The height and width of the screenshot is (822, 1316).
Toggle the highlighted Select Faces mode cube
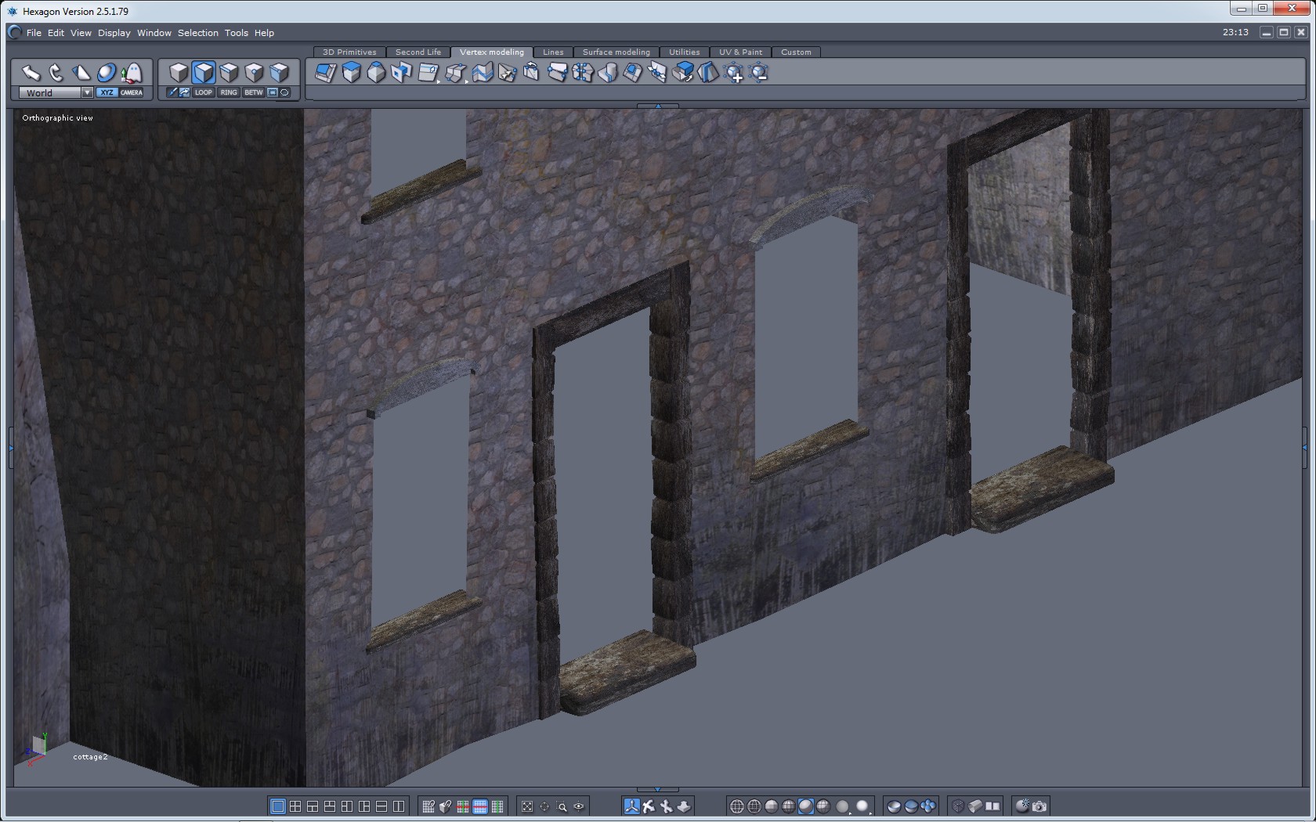pyautogui.click(x=204, y=73)
